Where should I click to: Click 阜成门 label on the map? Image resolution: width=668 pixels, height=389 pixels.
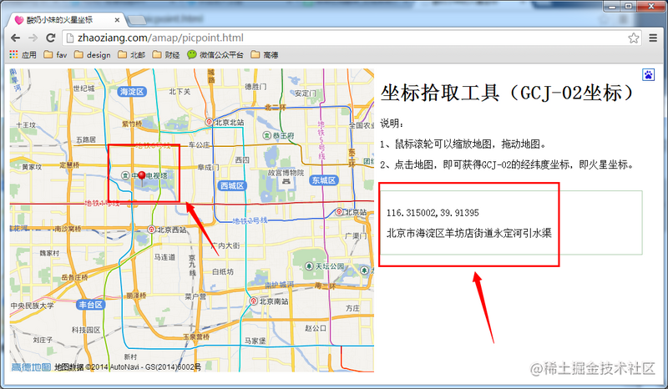(208, 168)
